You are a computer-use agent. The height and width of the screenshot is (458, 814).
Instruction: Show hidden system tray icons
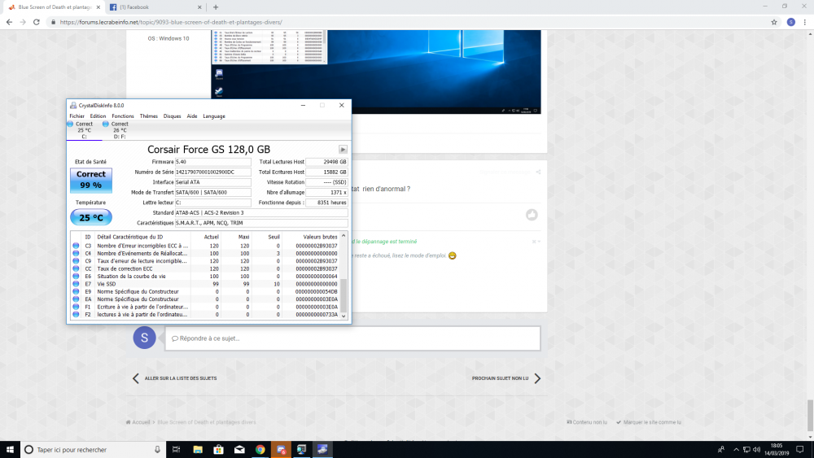point(736,449)
